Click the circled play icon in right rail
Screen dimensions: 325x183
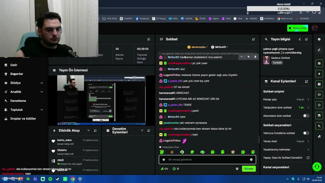click(x=319, y=105)
